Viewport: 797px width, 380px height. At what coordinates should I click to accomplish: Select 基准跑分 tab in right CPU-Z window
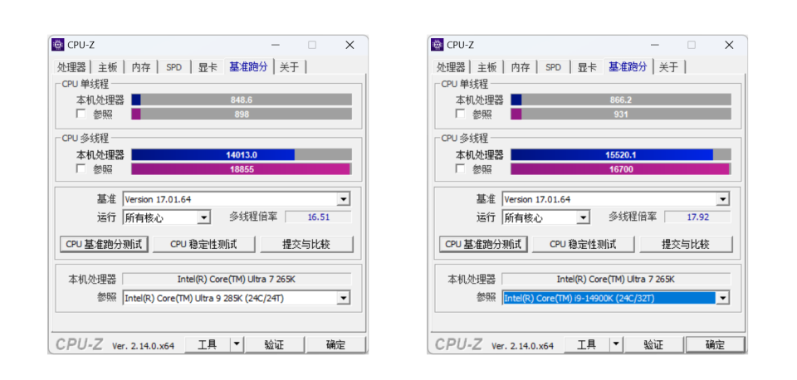pyautogui.click(x=628, y=66)
